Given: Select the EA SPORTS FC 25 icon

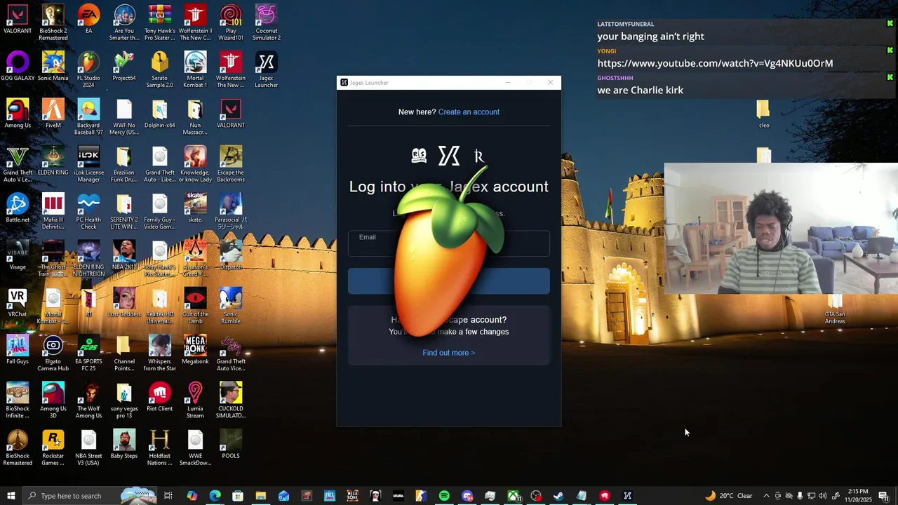Looking at the screenshot, I should 88,353.
